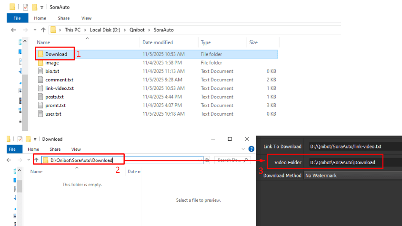The width and height of the screenshot is (402, 226).
Task: Click date '11/4/2025 4:44 PM' of posts.txt
Action: (162, 97)
